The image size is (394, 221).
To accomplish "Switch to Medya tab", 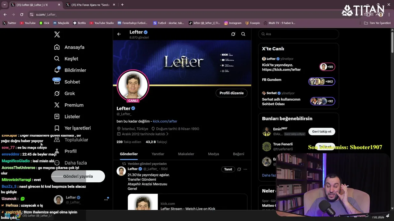I will [213, 154].
